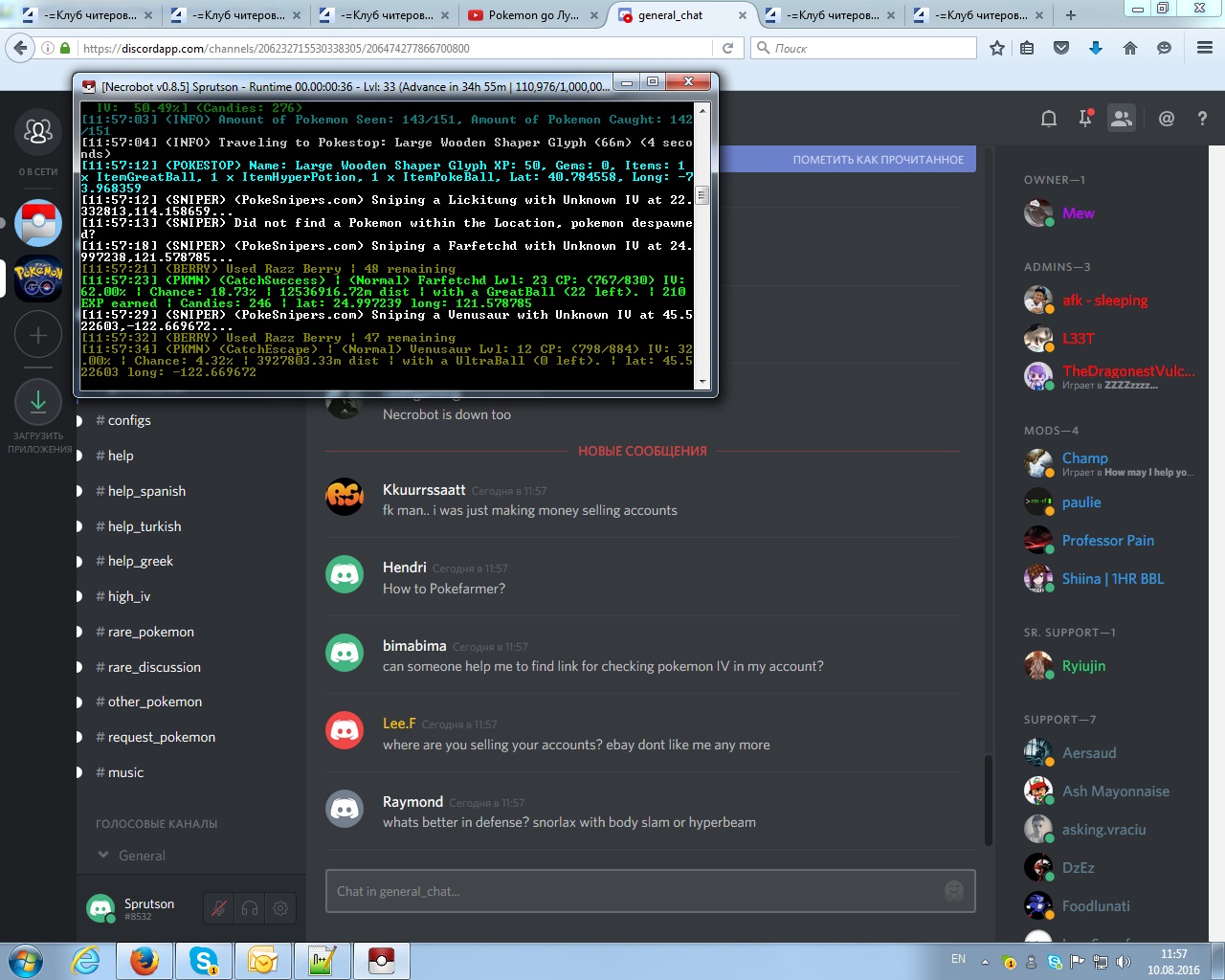Screen dimensions: 1225x980
Task: Expand the General voice channel
Action: click(x=131, y=856)
